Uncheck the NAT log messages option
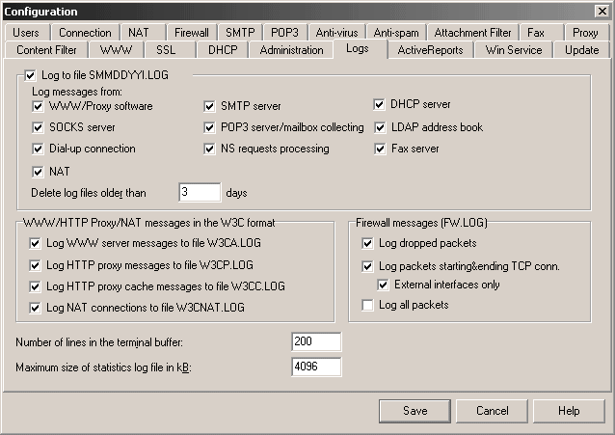The height and width of the screenshot is (435, 615). (38, 172)
